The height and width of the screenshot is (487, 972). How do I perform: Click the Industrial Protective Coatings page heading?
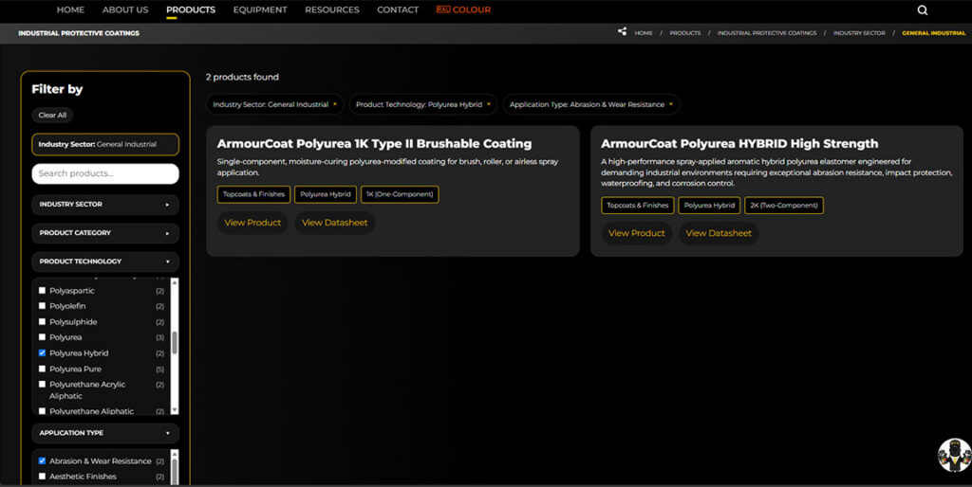point(79,33)
